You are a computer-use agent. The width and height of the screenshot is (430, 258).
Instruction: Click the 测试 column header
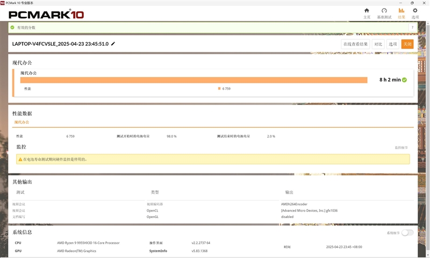20,192
